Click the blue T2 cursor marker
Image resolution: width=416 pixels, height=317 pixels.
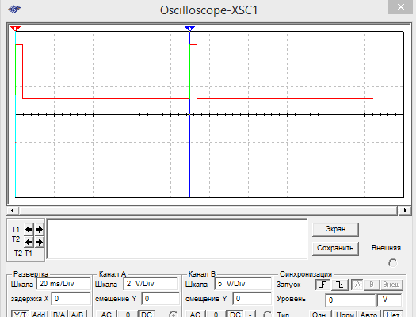(x=189, y=29)
